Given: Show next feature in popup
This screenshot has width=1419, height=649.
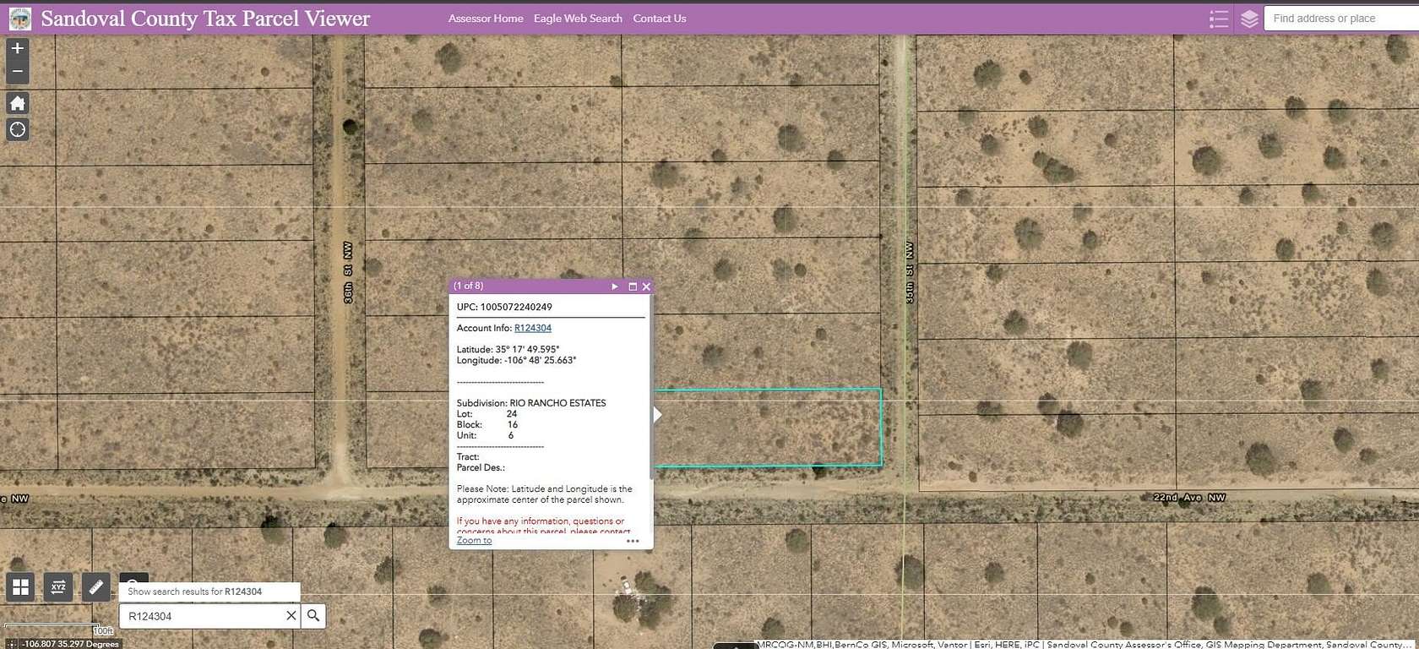Looking at the screenshot, I should point(615,286).
